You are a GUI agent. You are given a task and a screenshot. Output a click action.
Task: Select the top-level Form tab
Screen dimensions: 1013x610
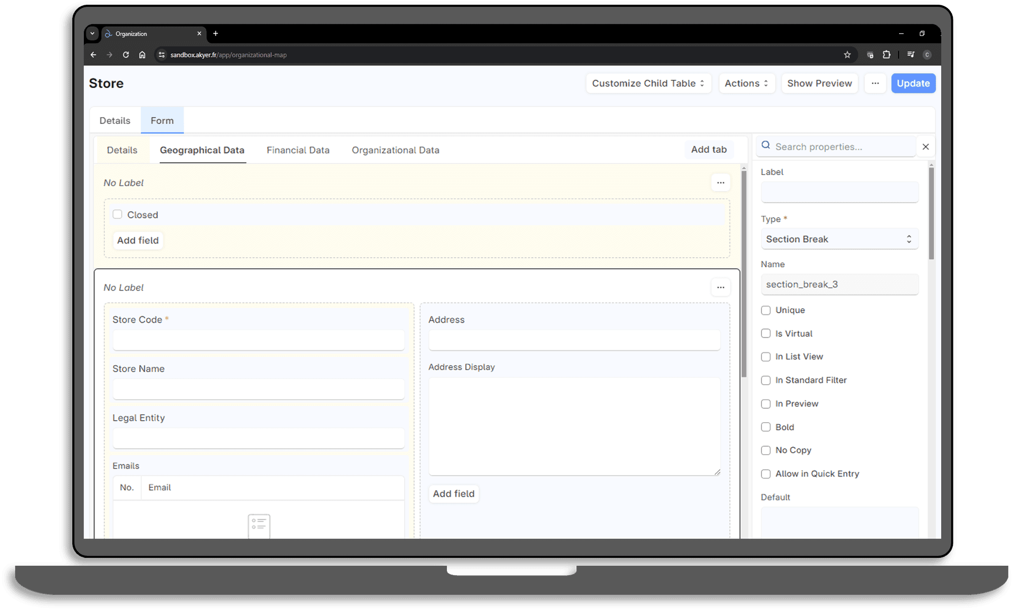[162, 121]
